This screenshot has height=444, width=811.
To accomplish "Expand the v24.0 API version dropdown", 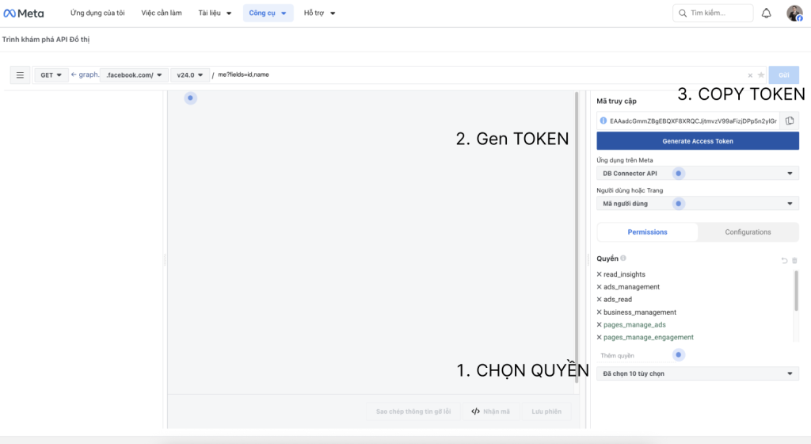I will [190, 75].
